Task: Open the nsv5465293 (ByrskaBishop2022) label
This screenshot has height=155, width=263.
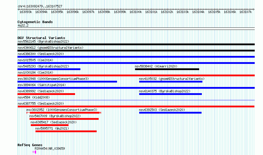Action: 43,66
